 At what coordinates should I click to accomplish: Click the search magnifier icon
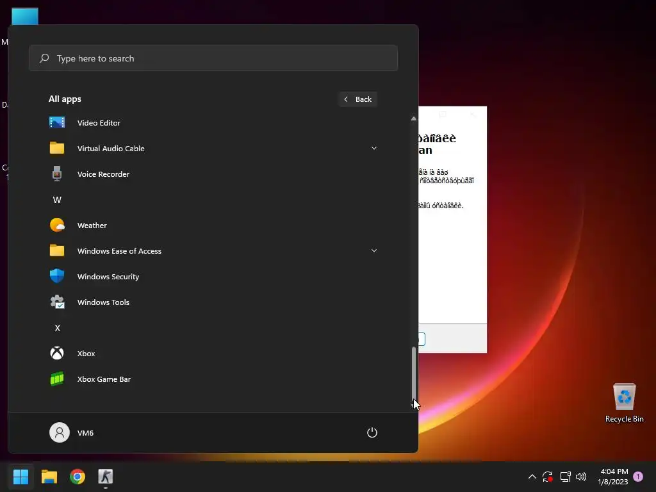[44, 58]
